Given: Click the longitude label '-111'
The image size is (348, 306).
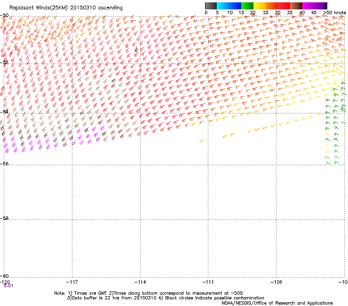Looking at the screenshot, I should (208, 282).
